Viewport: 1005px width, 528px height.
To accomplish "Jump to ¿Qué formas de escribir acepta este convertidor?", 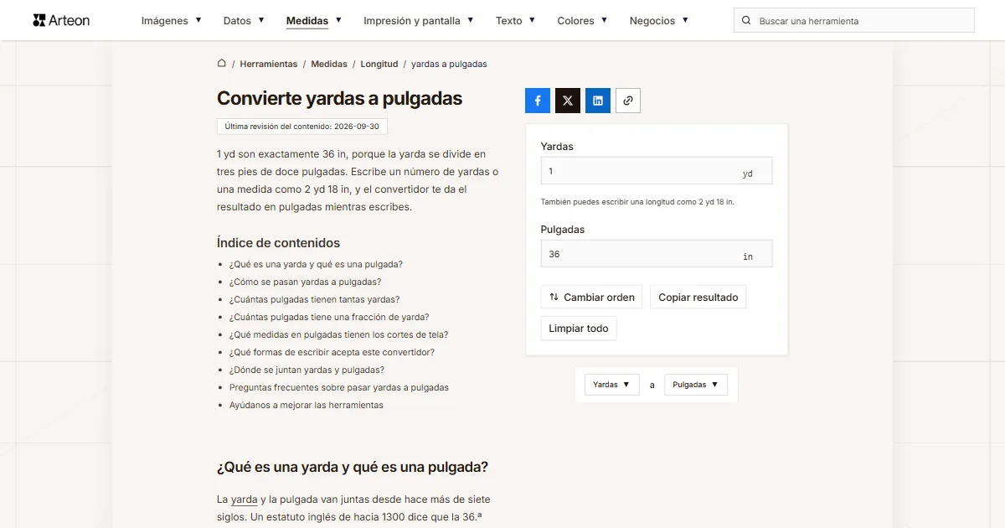I will tap(332, 352).
